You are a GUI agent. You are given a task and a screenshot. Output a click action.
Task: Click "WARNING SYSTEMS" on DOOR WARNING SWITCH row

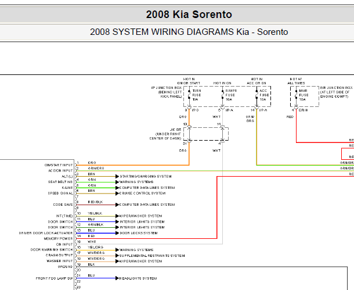pos(136,250)
